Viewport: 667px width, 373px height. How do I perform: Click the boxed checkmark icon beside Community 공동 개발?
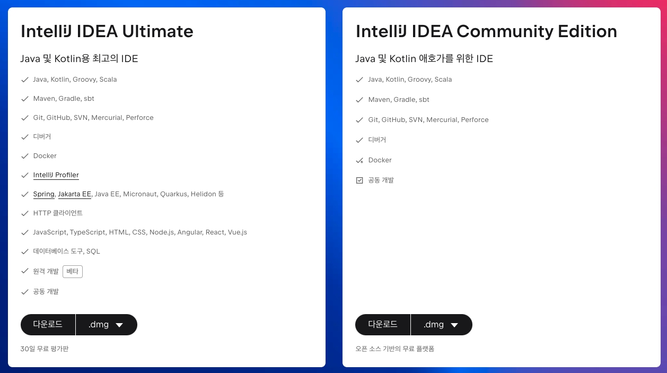[359, 180]
